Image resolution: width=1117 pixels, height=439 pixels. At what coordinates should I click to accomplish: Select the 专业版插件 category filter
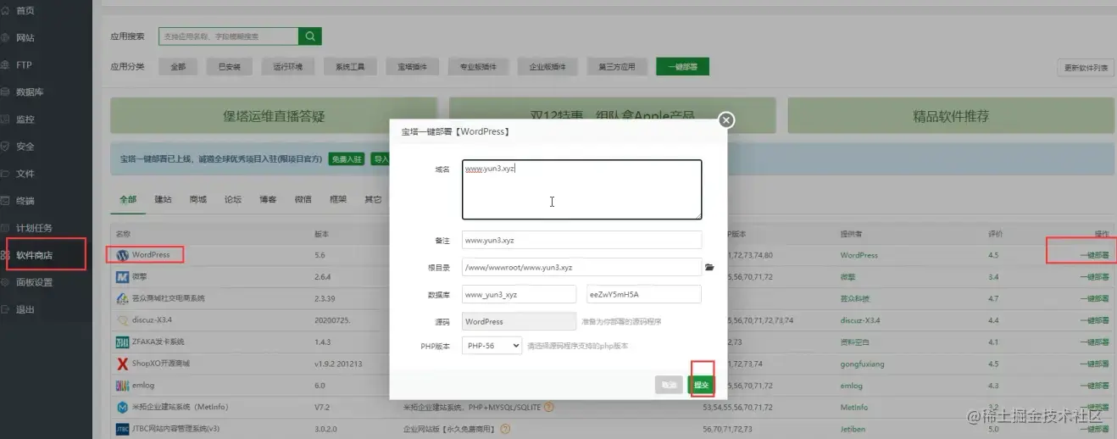(x=478, y=67)
